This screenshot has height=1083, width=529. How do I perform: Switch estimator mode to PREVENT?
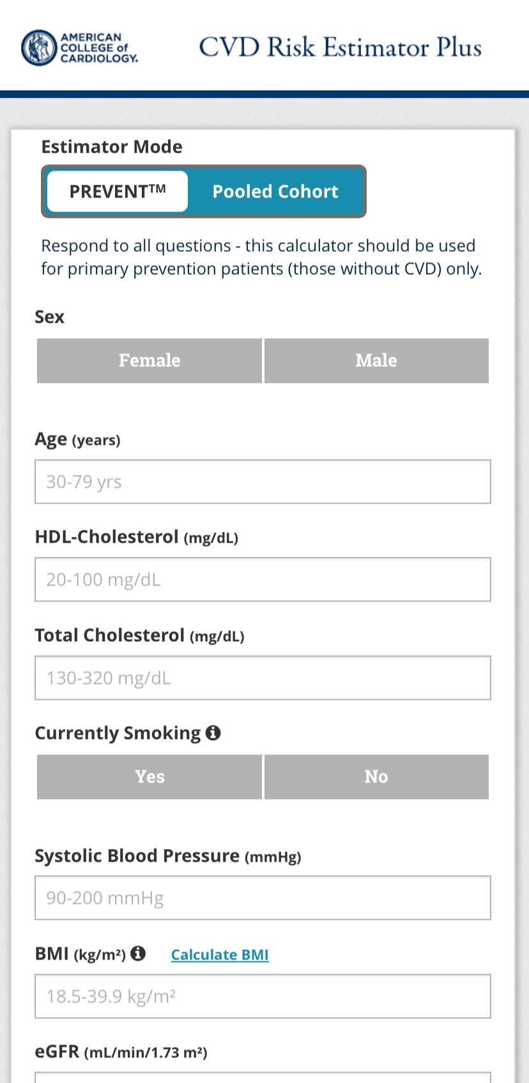coord(118,191)
